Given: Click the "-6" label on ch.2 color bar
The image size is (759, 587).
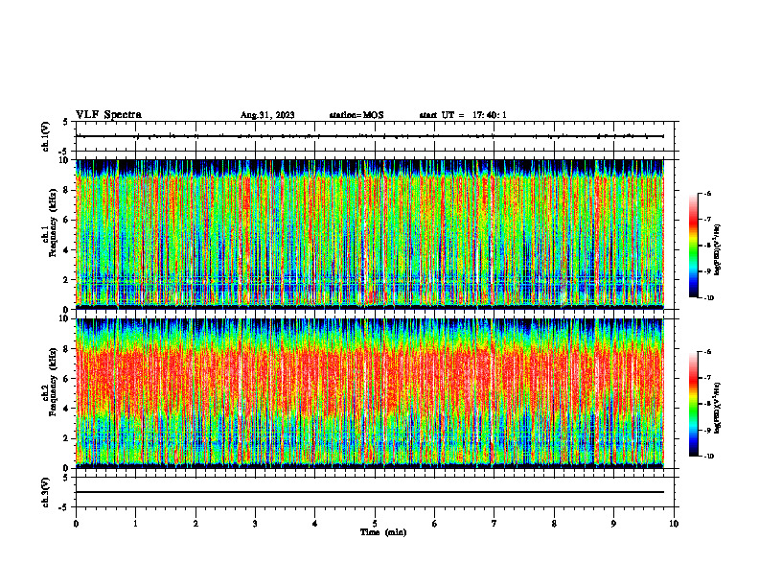Looking at the screenshot, I should click(x=708, y=352).
